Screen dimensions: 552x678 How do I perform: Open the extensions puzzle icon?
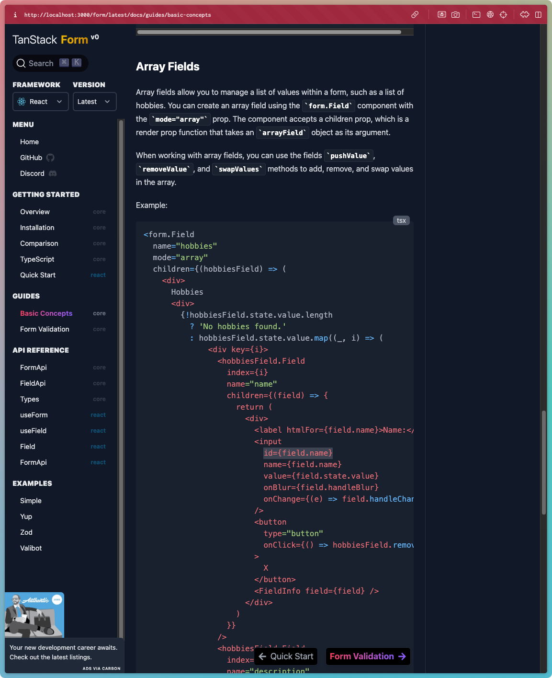(525, 15)
